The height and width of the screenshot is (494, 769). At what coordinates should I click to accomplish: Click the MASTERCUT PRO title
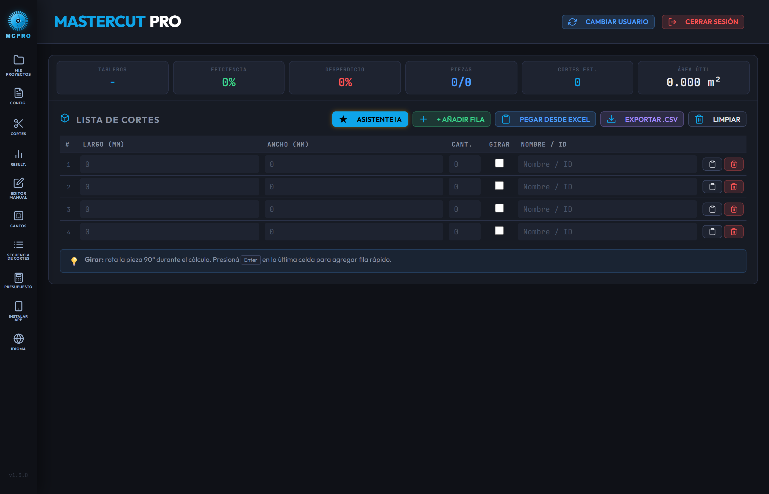[x=118, y=21]
